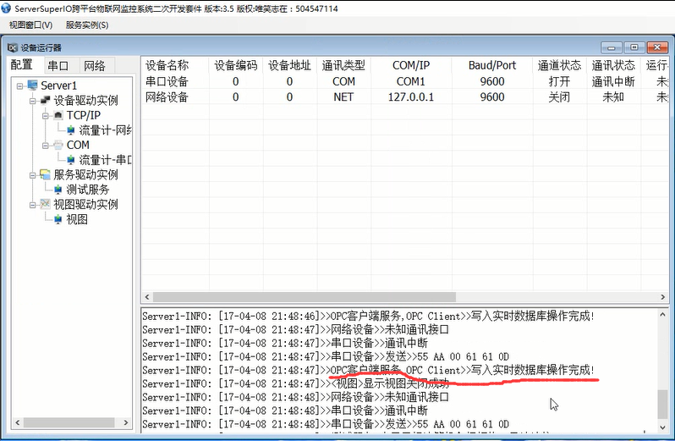
Task: Click the 服务驱动实例 folder icon
Action: [45, 175]
